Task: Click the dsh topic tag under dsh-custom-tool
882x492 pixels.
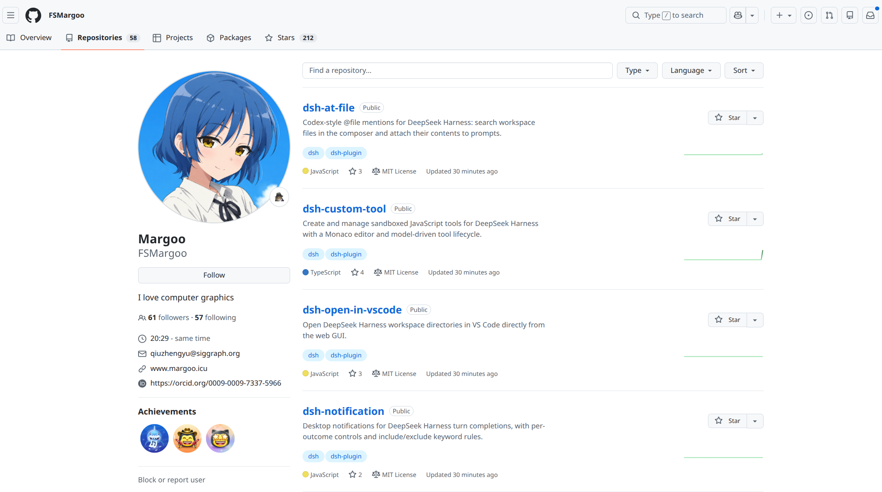Action: [x=313, y=254]
